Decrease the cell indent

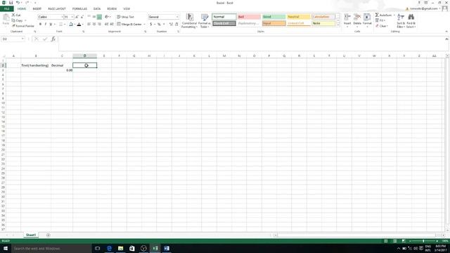click(106, 25)
